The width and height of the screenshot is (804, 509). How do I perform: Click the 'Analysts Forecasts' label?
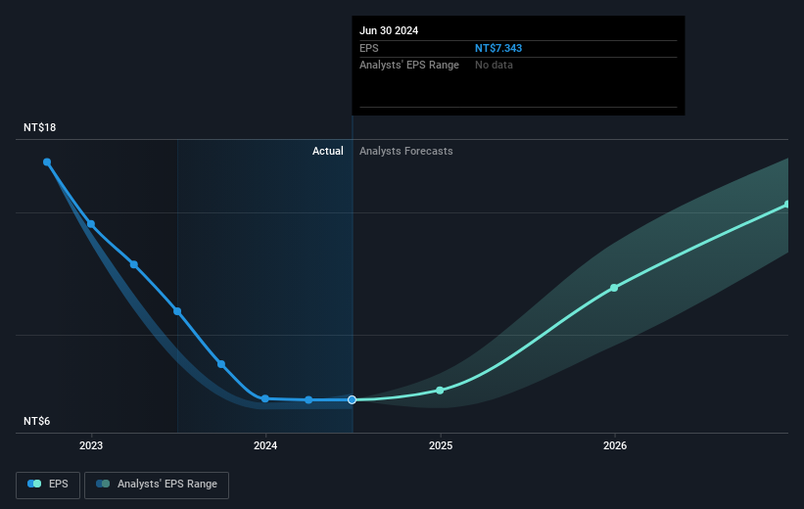tap(406, 151)
